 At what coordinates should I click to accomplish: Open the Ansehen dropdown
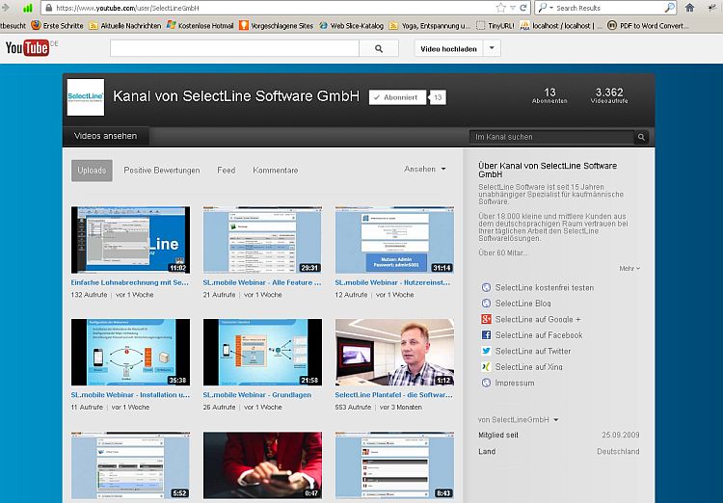[x=425, y=170]
